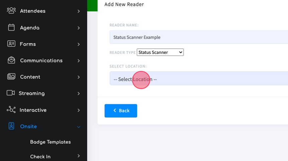Expand the Forms menu chevron

79,44
